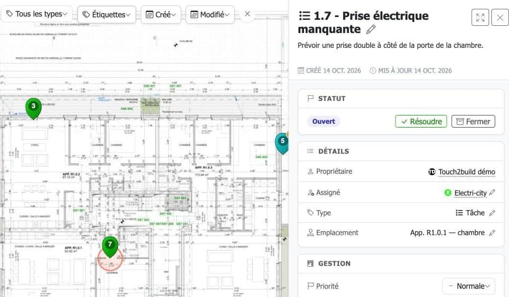The height and width of the screenshot is (297, 509).
Task: Click the 'CRÉÉ 14 OCT. 2026' date text
Action: (333, 71)
